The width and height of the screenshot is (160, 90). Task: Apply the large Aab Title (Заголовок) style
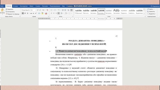click(x=116, y=11)
